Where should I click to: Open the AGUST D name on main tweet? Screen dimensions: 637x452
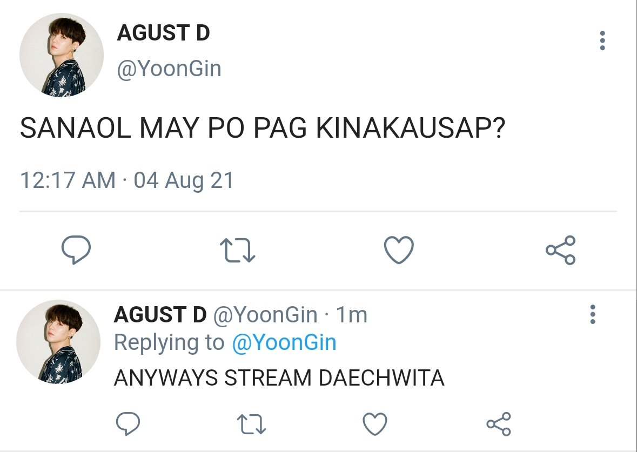click(163, 33)
